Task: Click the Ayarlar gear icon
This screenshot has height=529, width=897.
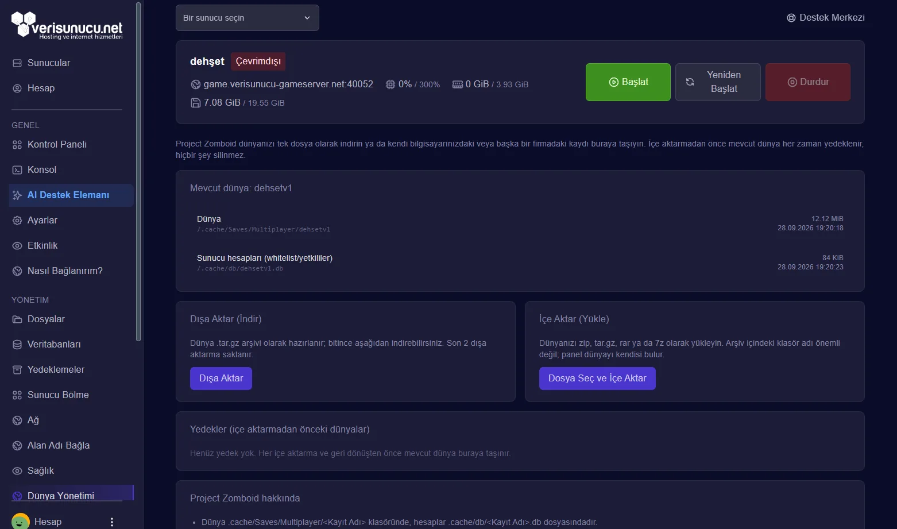Action: click(17, 221)
